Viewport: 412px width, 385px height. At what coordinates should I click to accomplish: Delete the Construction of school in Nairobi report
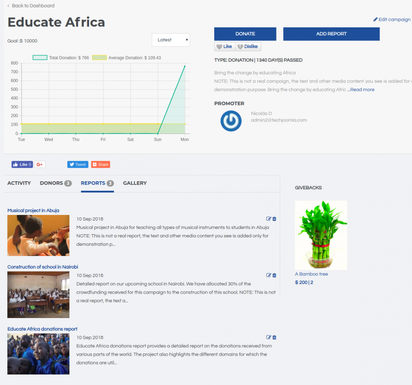[274, 276]
